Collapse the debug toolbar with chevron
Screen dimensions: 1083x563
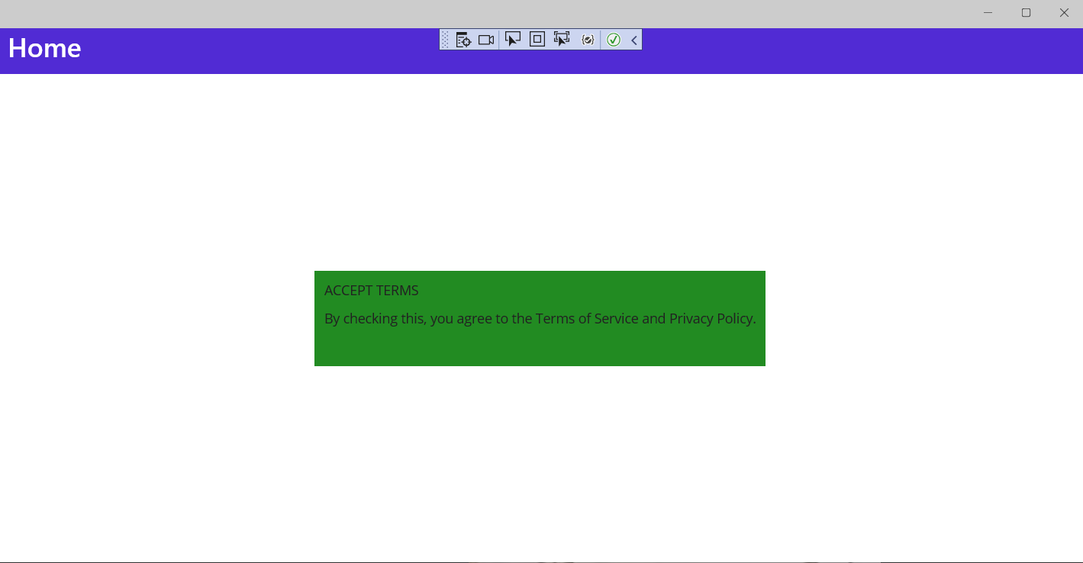coord(634,40)
